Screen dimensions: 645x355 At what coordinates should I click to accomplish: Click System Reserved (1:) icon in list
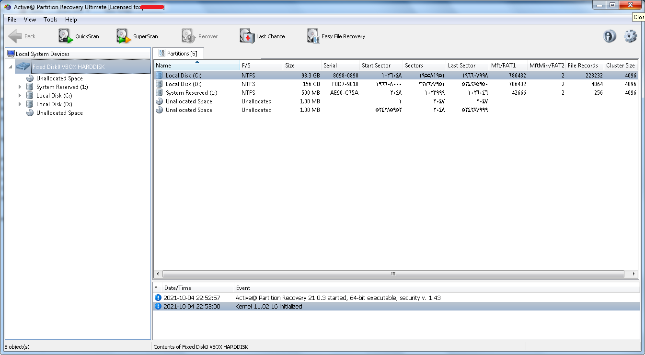pos(159,93)
